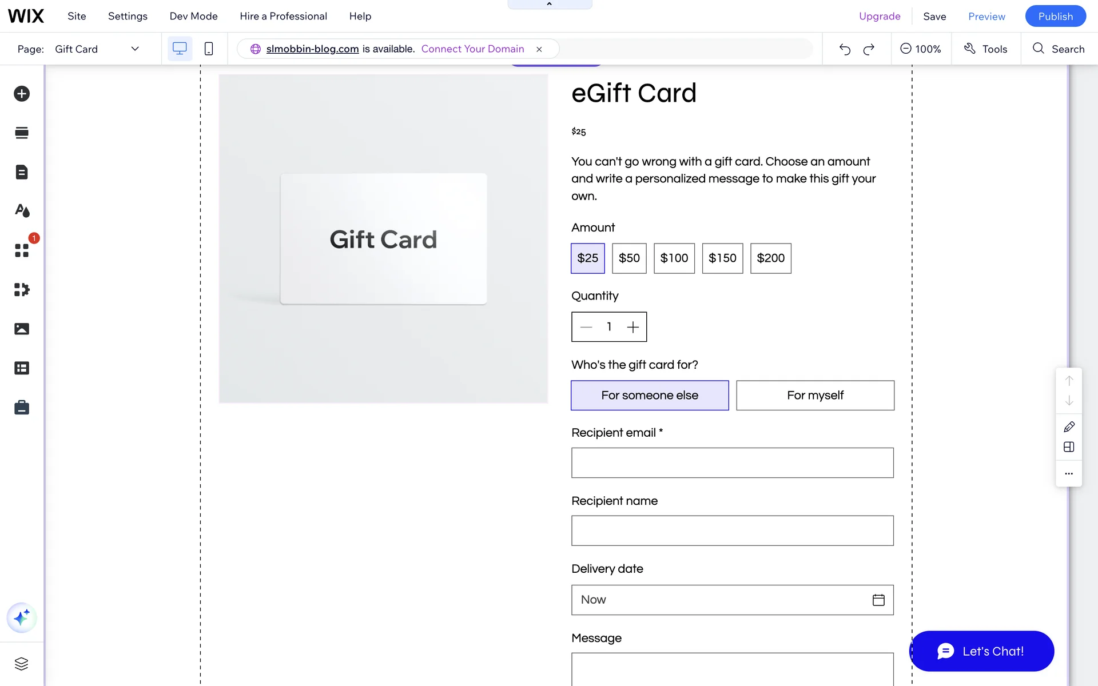The image size is (1098, 686).
Task: Open the Settings menu
Action: [x=128, y=16]
